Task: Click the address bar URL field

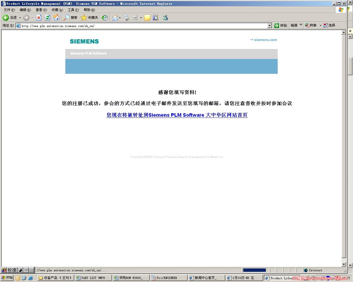Action: point(144,26)
